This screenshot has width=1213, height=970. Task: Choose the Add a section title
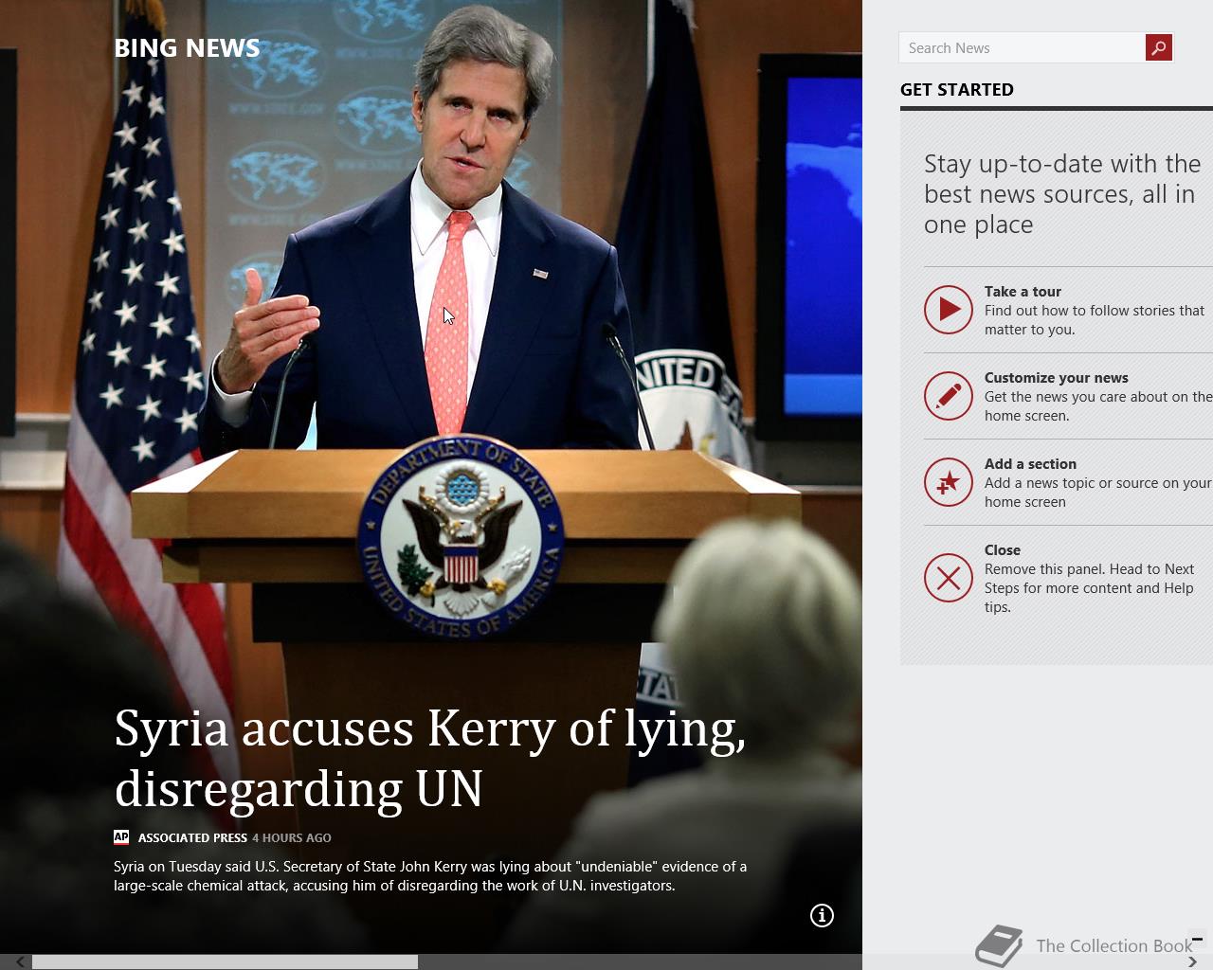1030,464
